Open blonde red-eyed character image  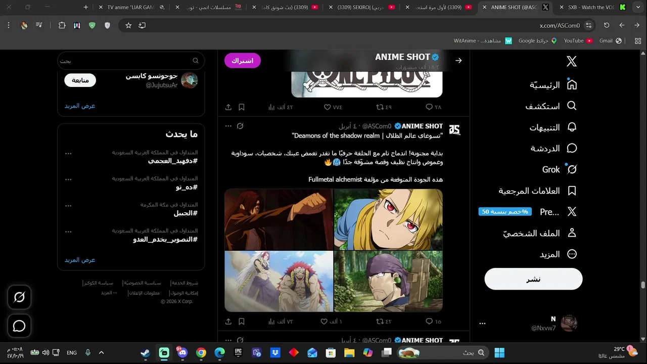click(388, 219)
